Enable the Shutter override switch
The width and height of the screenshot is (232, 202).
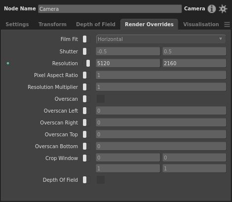86,51
